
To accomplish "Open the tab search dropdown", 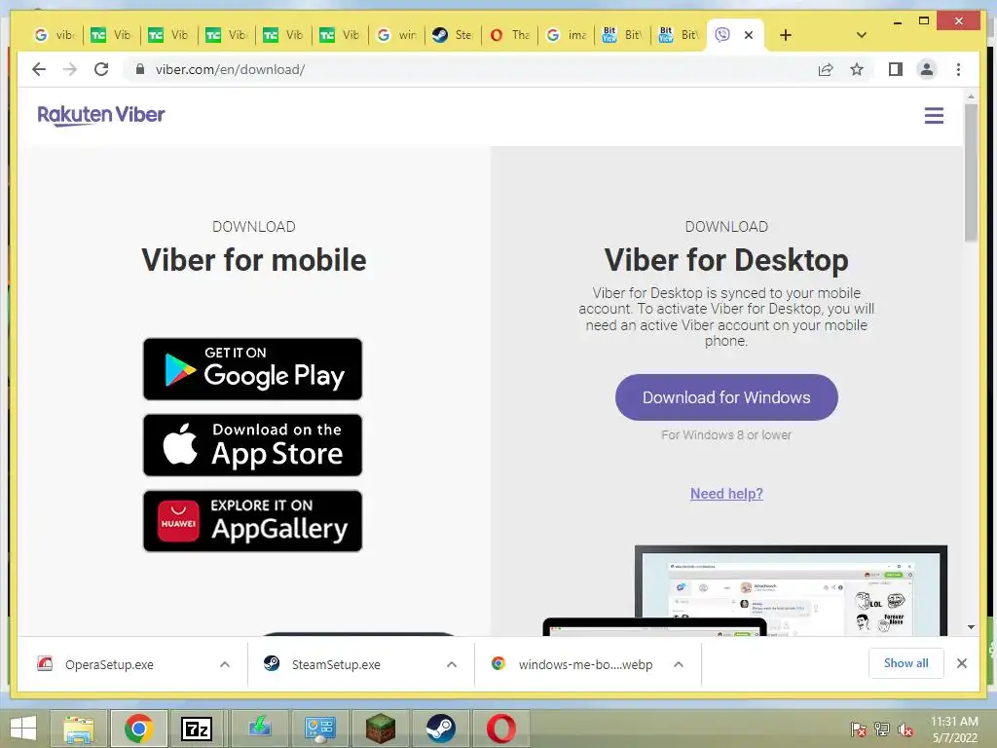I will pos(862,35).
